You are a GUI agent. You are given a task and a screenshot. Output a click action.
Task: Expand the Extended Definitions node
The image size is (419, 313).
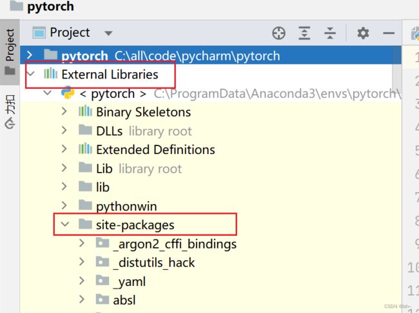(64, 149)
